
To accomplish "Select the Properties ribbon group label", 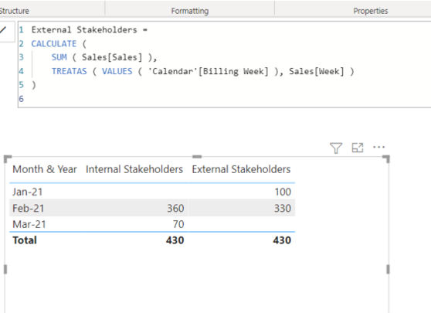I will 371,11.
